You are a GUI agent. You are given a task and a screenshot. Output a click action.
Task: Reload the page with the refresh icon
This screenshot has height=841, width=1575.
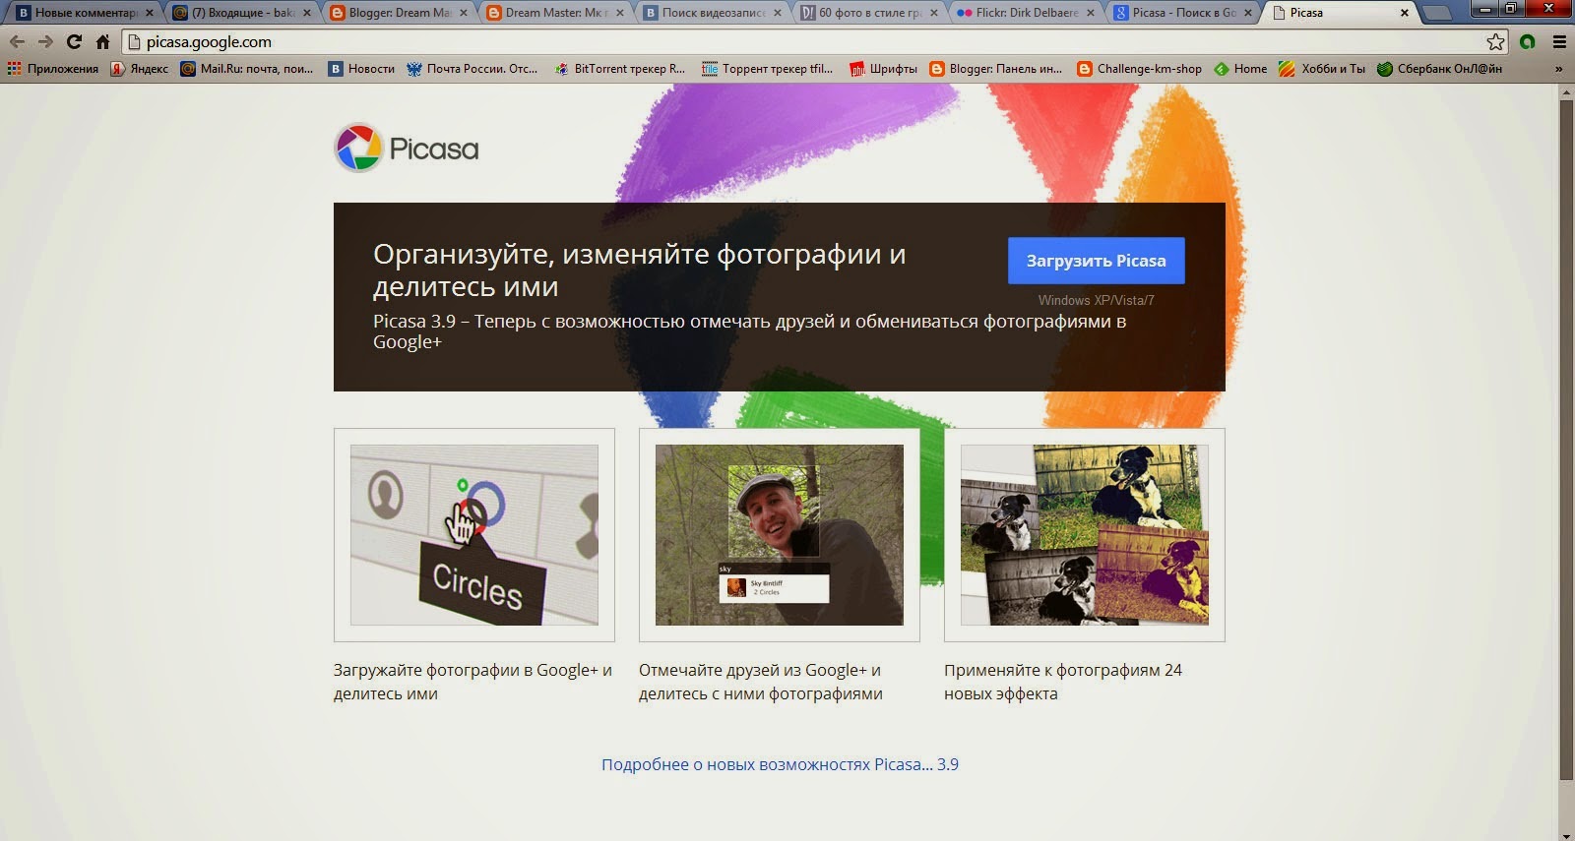pos(74,41)
